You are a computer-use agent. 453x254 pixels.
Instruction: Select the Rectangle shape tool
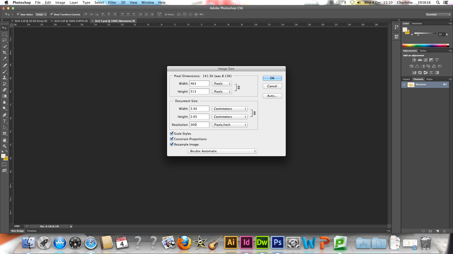tap(5, 134)
